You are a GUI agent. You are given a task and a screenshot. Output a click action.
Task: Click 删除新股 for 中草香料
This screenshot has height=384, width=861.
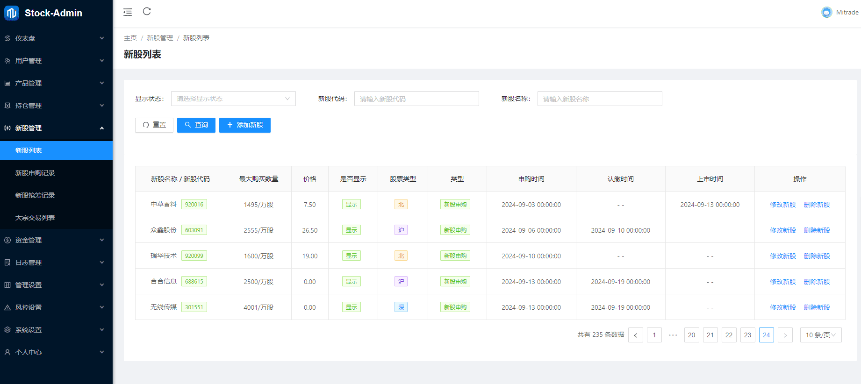click(817, 205)
